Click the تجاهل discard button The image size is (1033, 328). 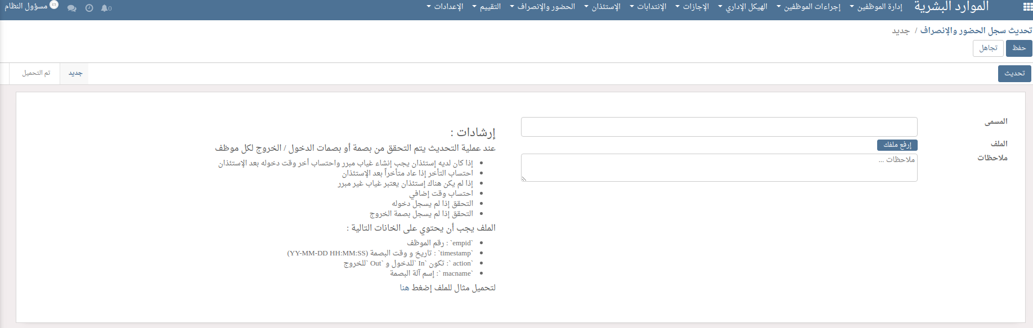(988, 48)
